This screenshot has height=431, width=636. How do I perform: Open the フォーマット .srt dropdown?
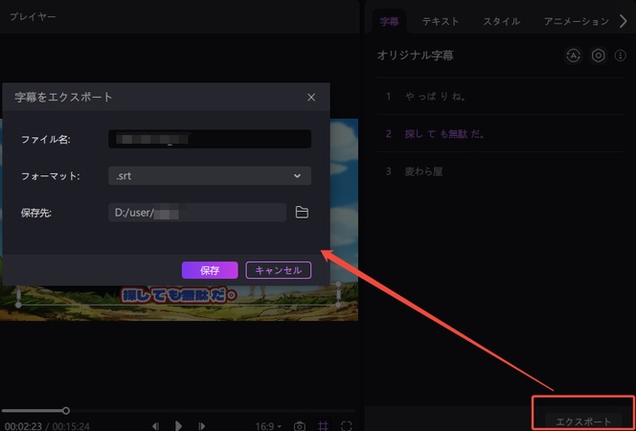210,175
